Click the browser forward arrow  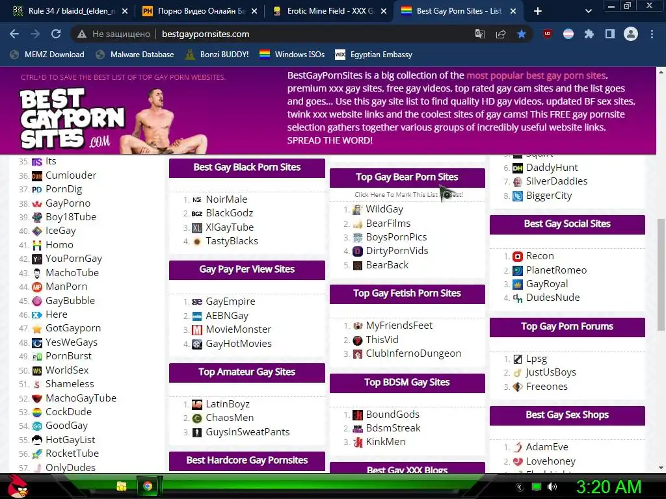35,34
